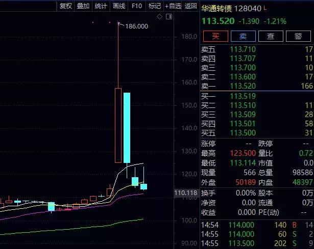Select the 叠加 overlay toolbar item

click(83, 6)
